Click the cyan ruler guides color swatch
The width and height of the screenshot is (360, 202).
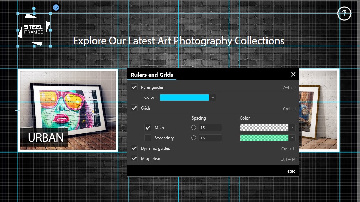click(x=184, y=98)
